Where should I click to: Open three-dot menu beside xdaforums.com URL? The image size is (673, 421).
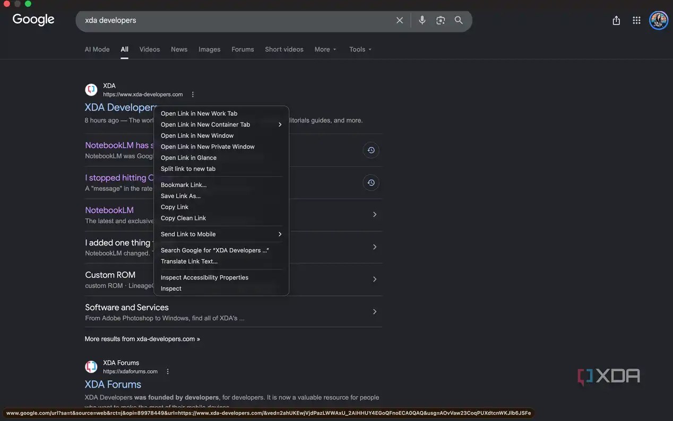[168, 372]
